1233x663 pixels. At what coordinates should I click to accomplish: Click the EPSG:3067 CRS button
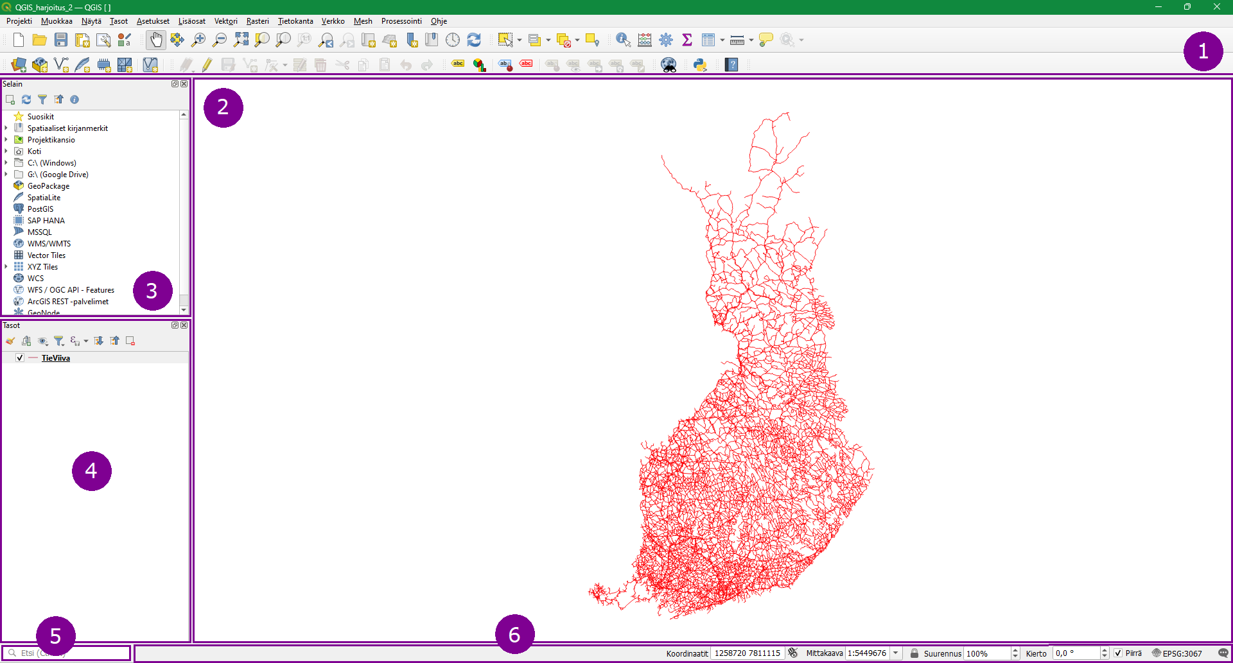click(x=1177, y=653)
